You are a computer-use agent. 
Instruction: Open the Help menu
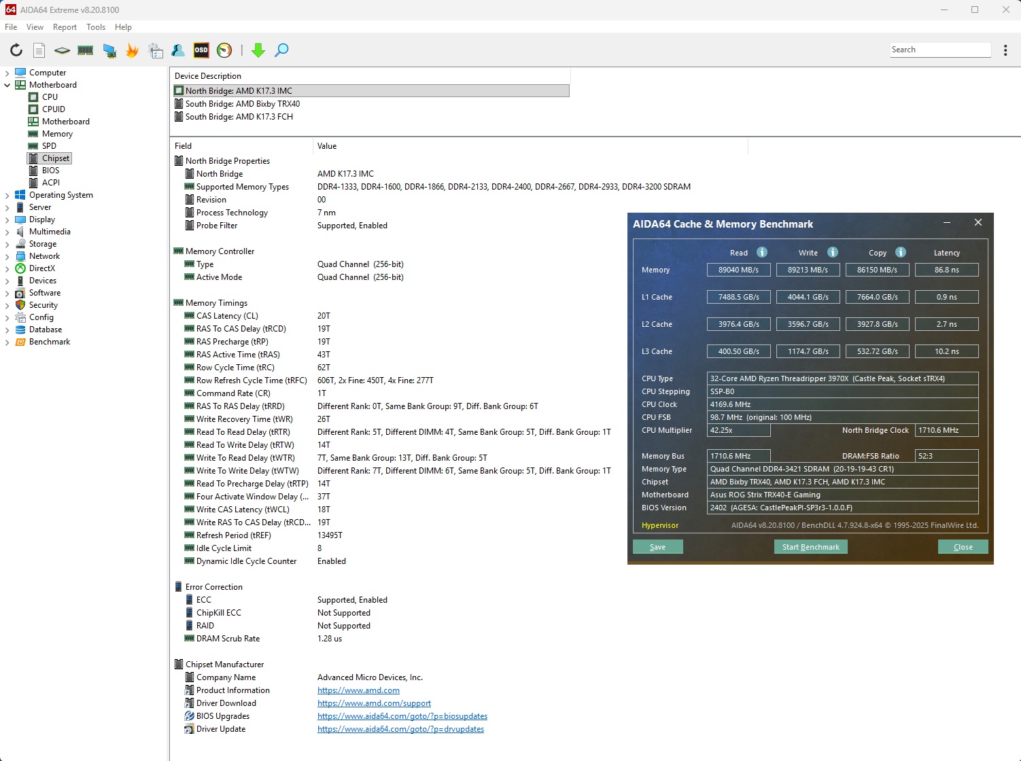click(123, 27)
